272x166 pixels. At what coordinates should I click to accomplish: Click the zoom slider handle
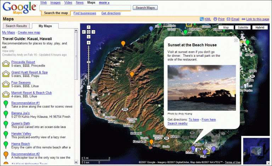[x=89, y=62]
